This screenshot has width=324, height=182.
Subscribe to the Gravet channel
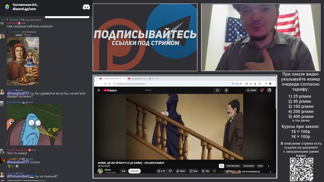[134, 171]
